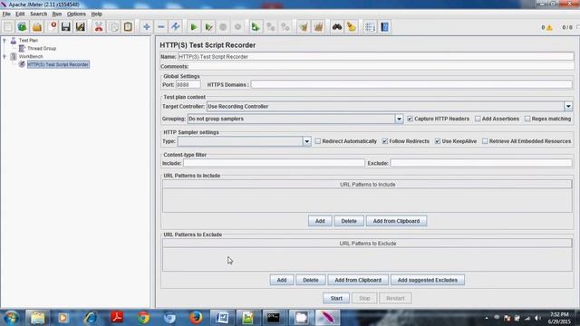Toggle Capture HTTP Headers checkbox
This screenshot has width=580, height=326.
[x=410, y=119]
